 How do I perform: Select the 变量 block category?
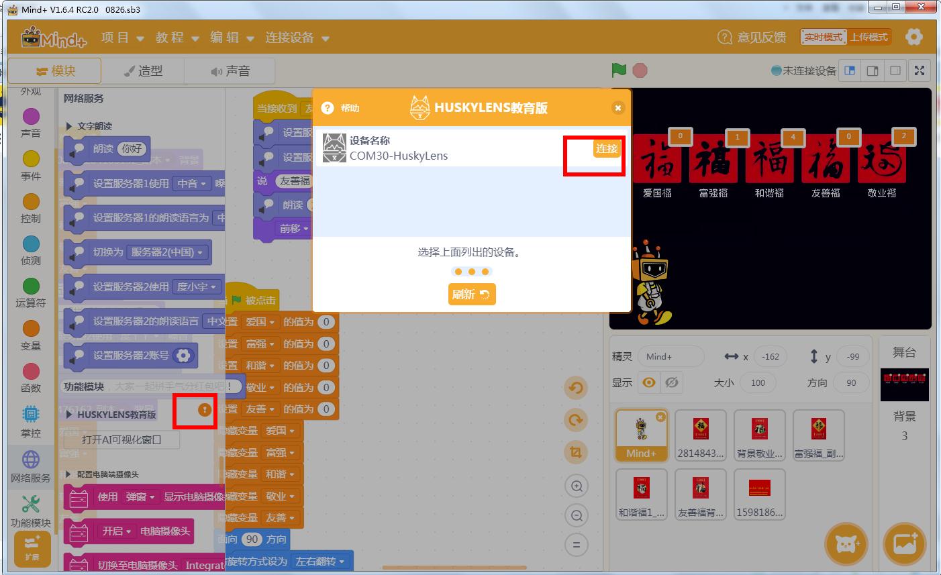(31, 335)
